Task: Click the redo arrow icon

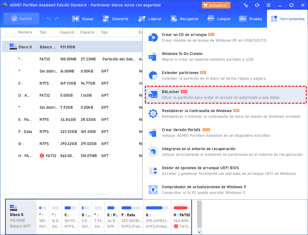Action: click(x=57, y=19)
